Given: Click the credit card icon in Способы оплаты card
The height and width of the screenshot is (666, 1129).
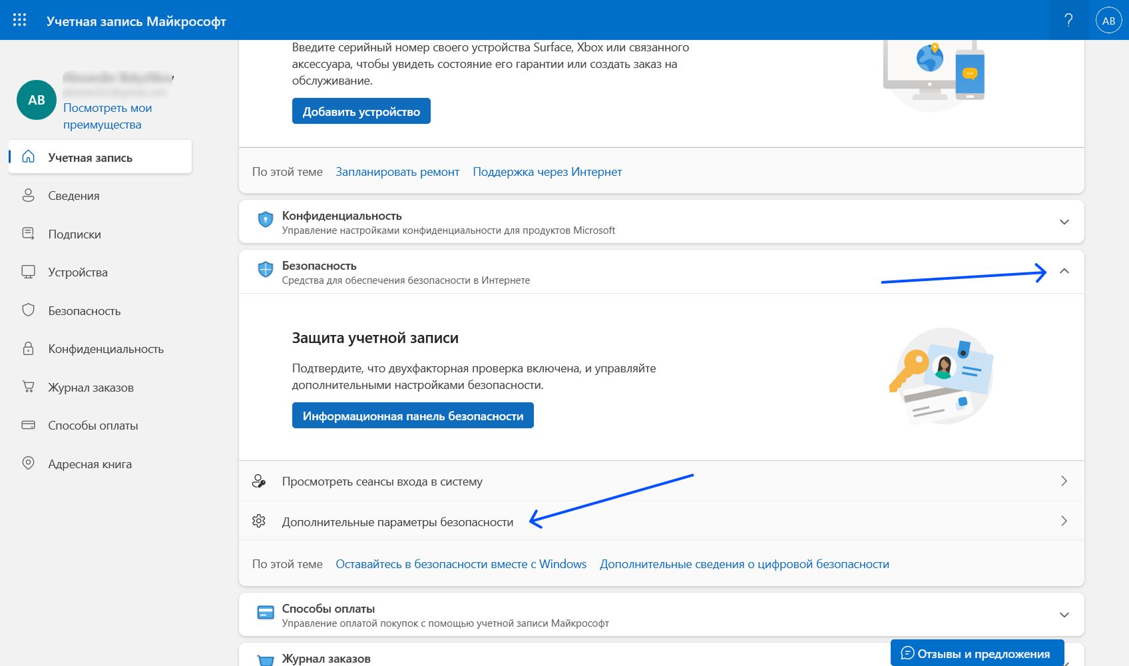Looking at the screenshot, I should tap(266, 613).
